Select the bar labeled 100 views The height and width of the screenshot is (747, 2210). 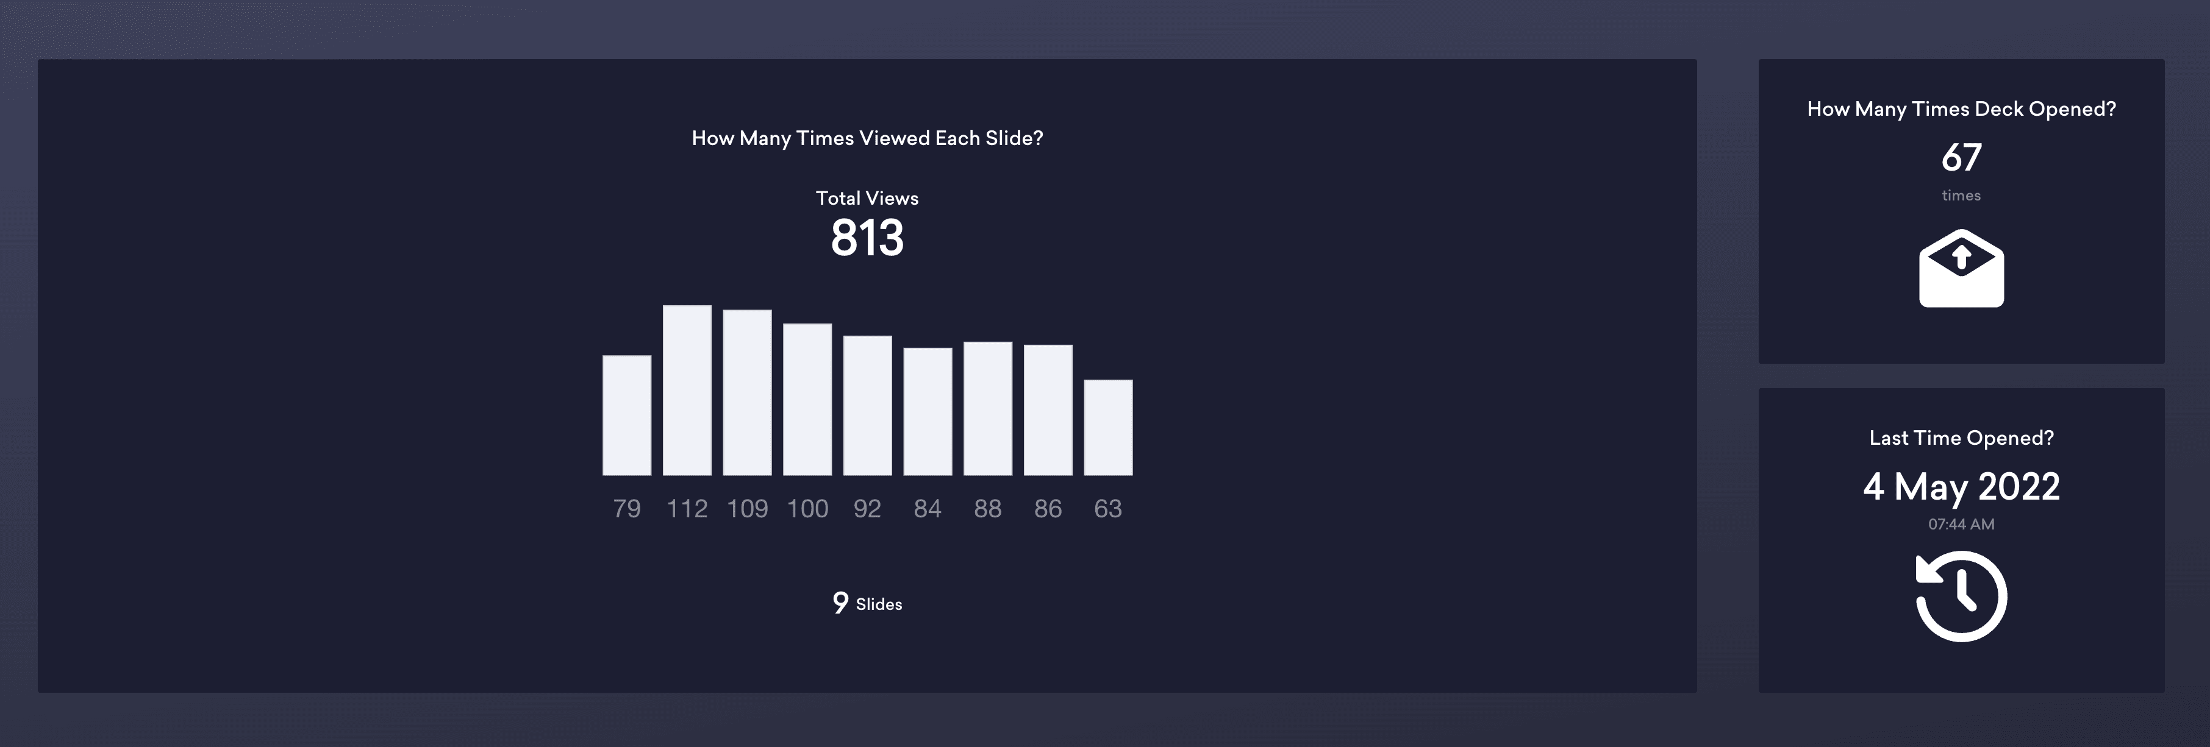click(807, 400)
